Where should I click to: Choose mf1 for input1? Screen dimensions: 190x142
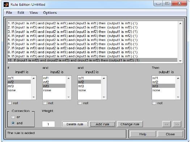[x=19, y=78]
